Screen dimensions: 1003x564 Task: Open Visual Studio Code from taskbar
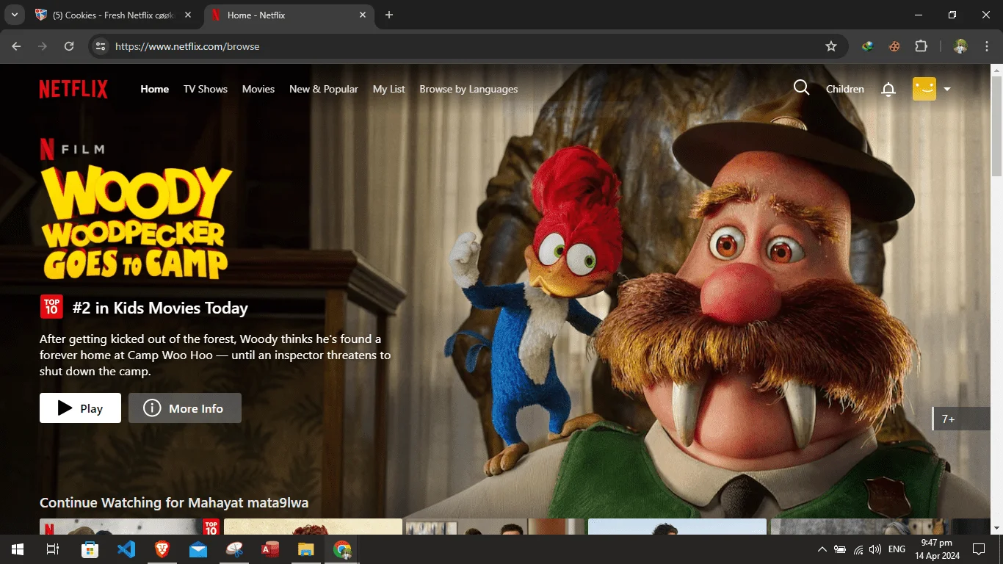[126, 549]
